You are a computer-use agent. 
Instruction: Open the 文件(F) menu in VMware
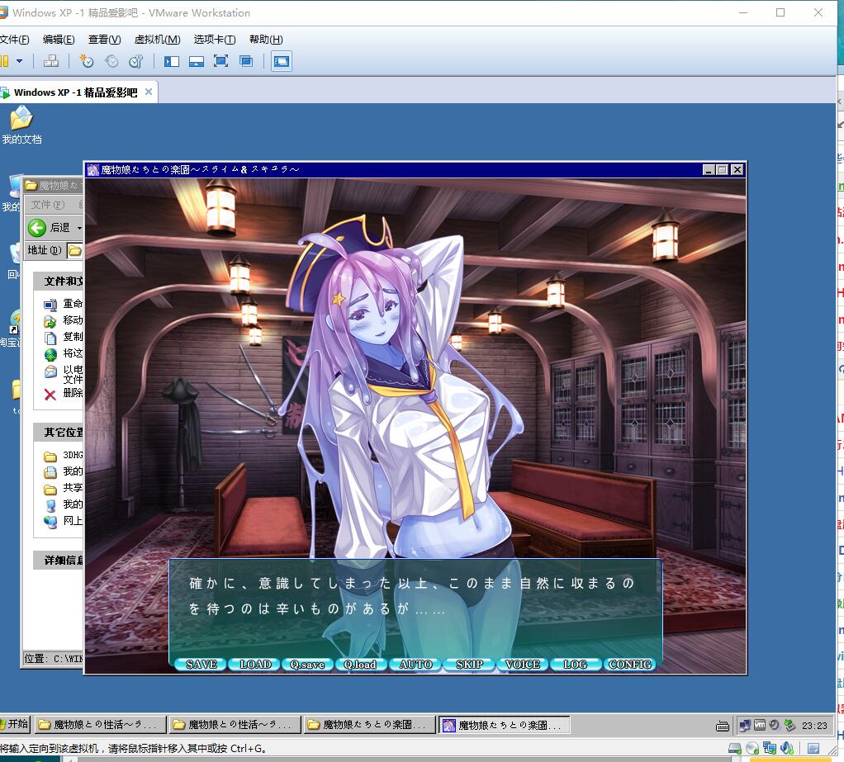click(x=15, y=40)
